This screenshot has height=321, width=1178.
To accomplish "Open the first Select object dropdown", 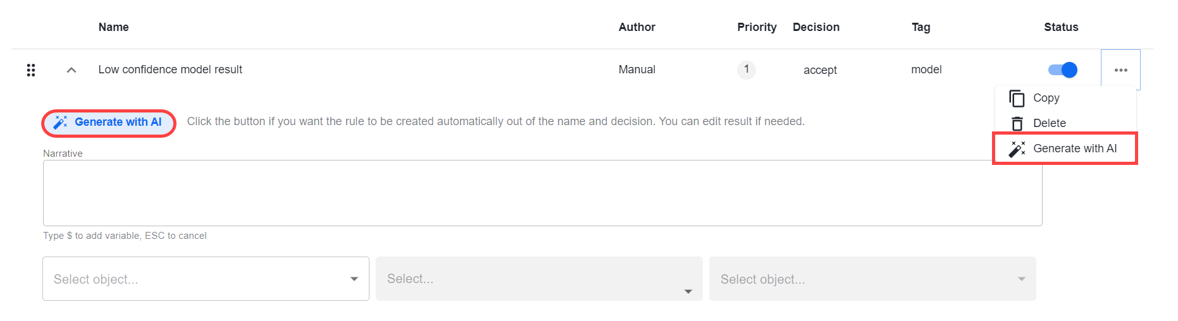I will [x=206, y=279].
